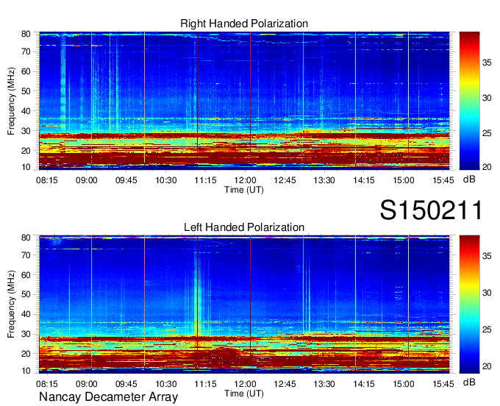The width and height of the screenshot is (500, 406).
Task: Click 25 dB tick on Right Handed color bar
Action: pyautogui.click(x=487, y=132)
